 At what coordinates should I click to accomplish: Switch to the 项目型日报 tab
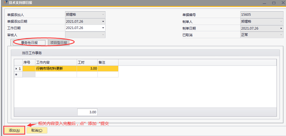[58, 43]
